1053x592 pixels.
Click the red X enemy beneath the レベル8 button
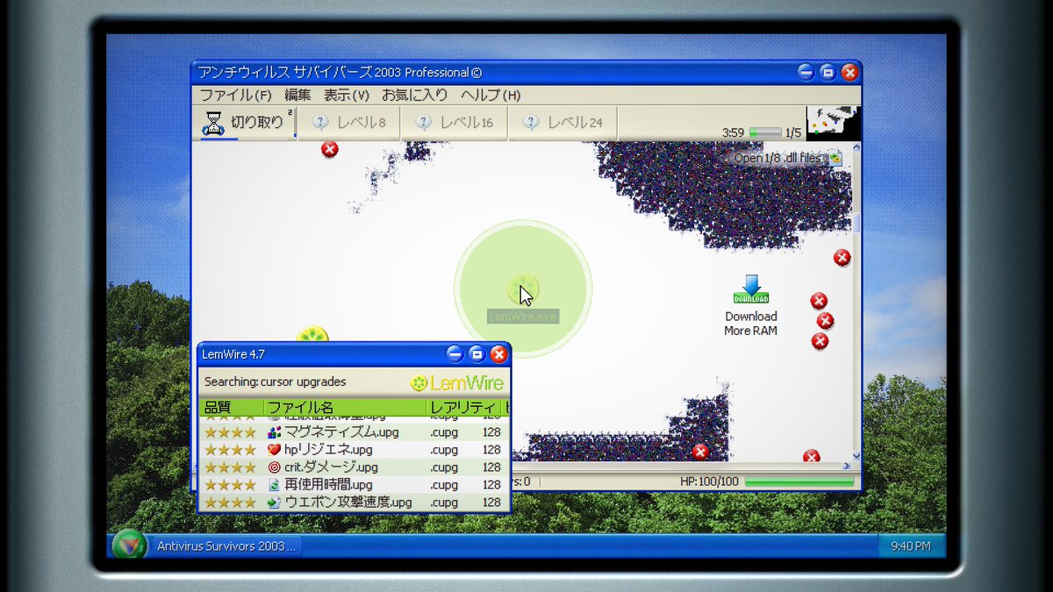pos(330,149)
